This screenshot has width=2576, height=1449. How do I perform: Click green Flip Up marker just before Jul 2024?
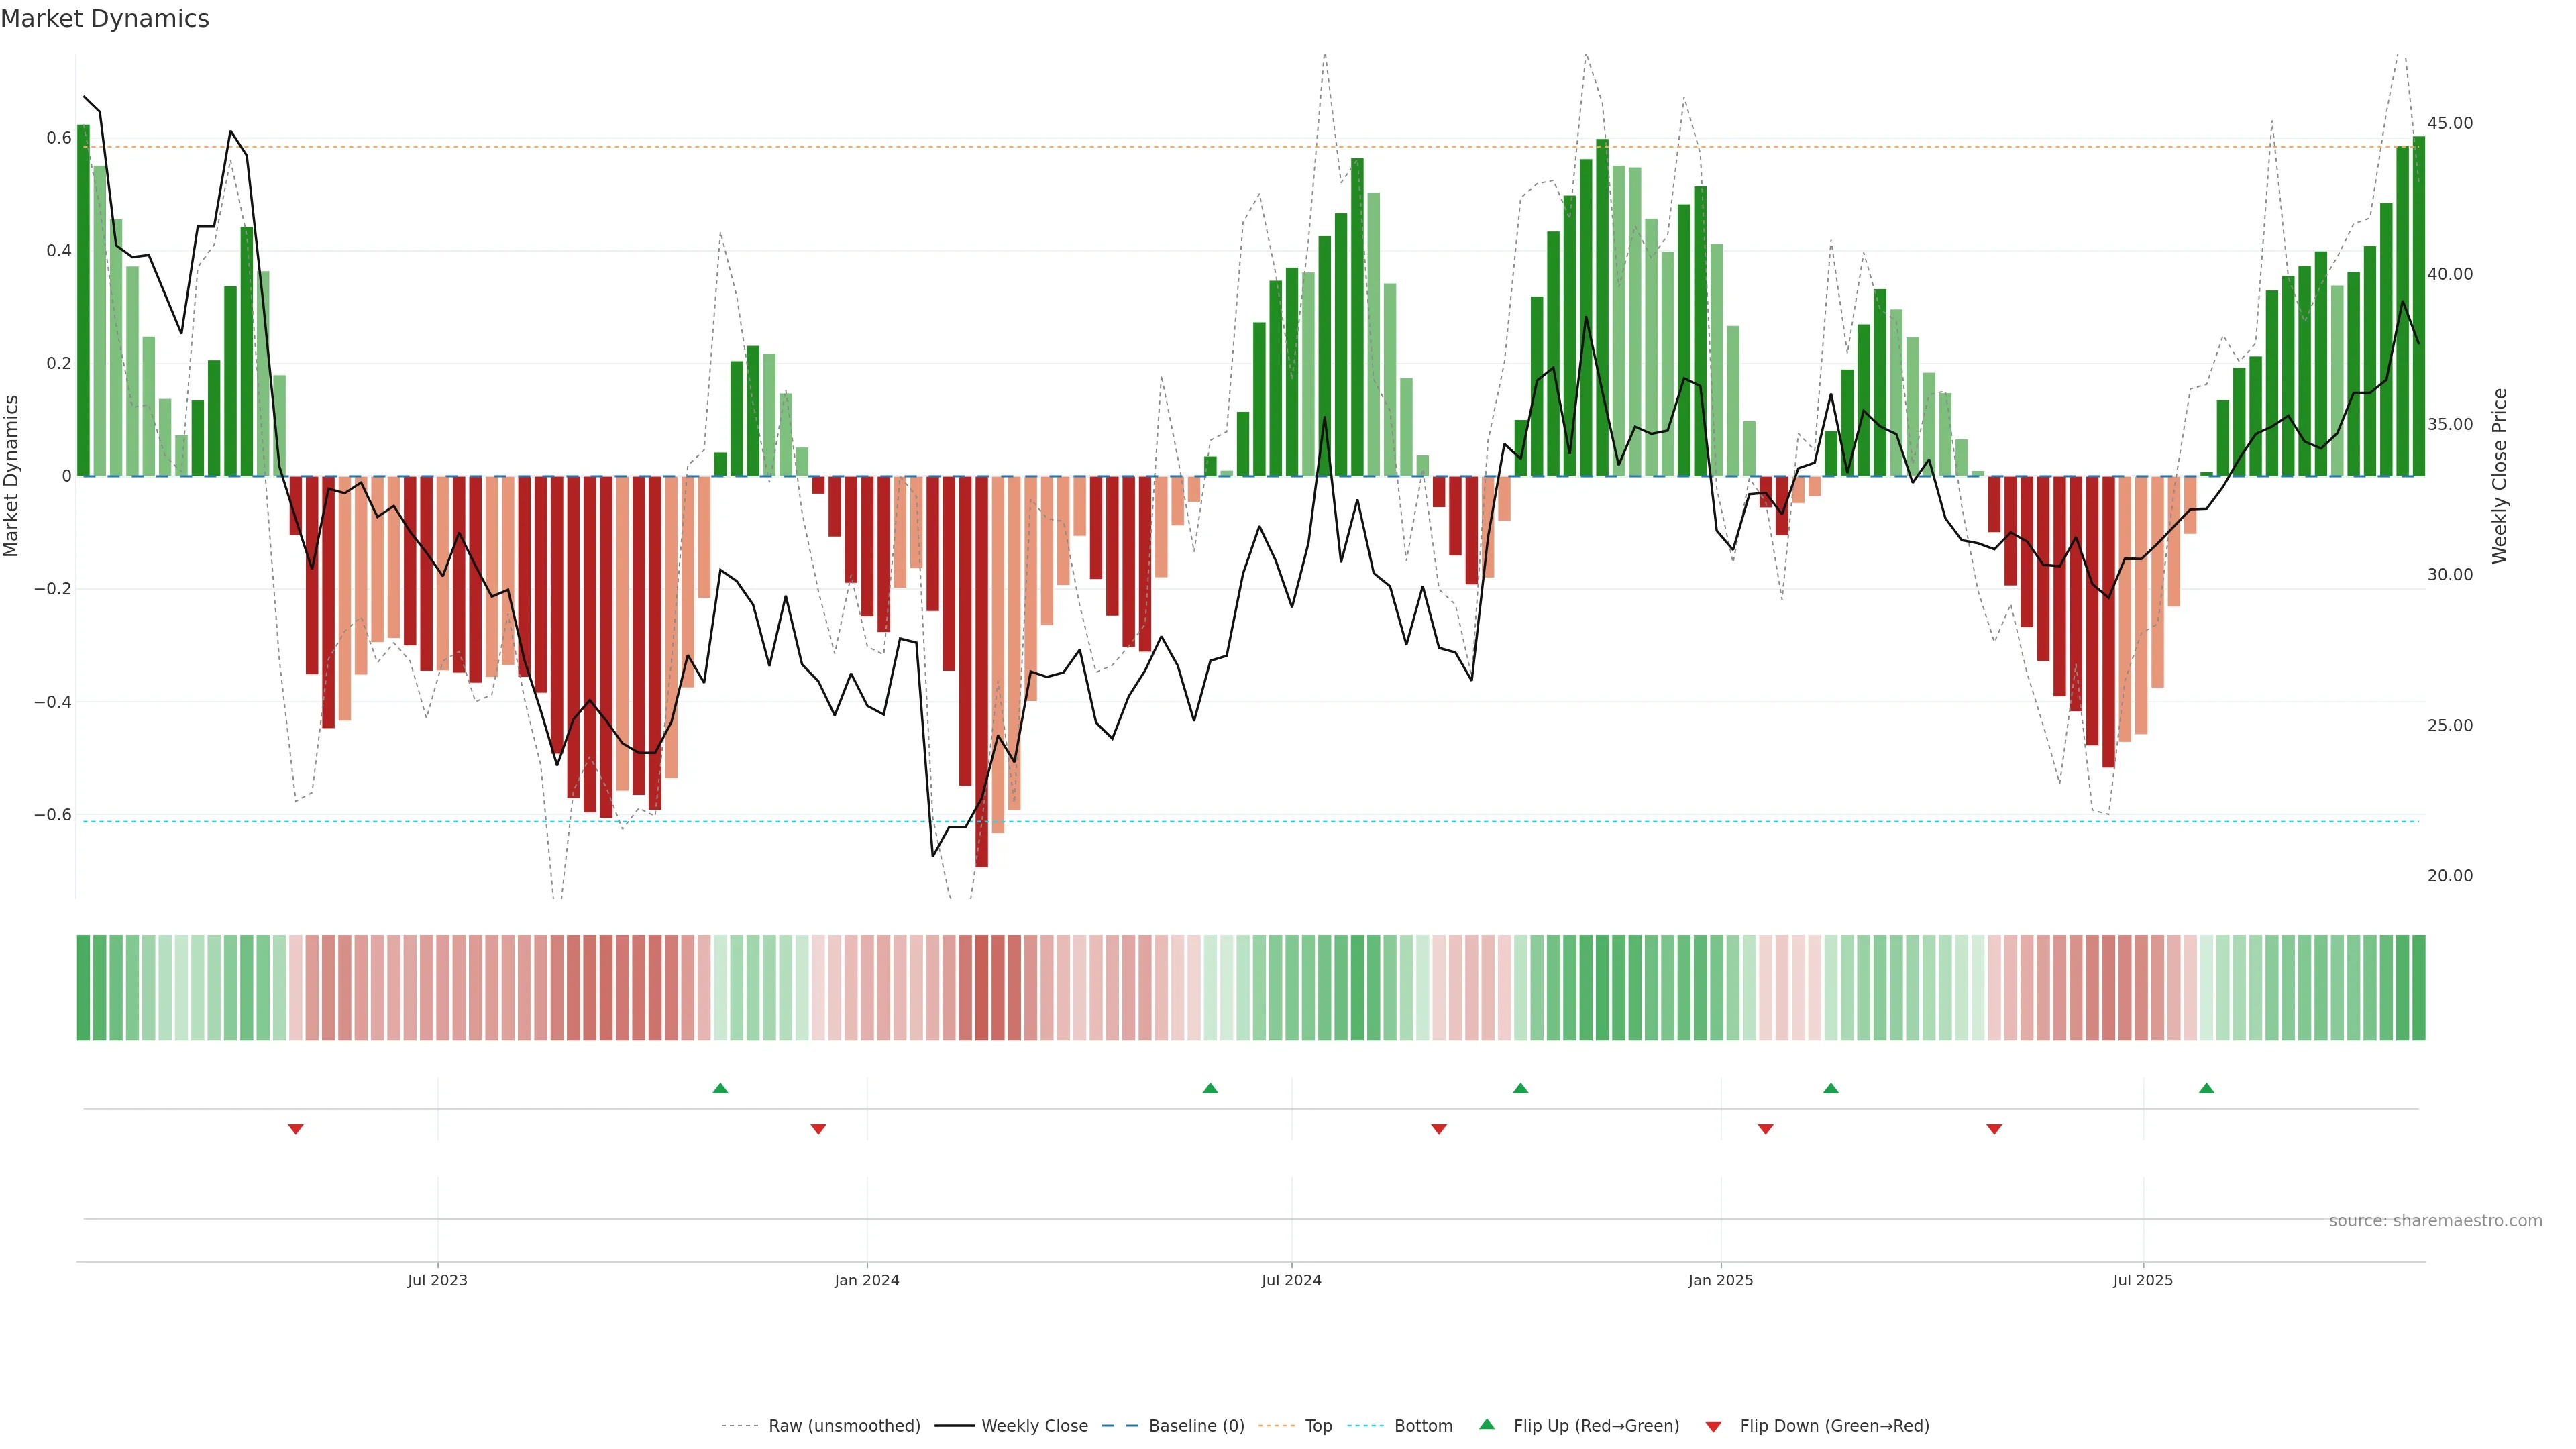point(1210,1088)
